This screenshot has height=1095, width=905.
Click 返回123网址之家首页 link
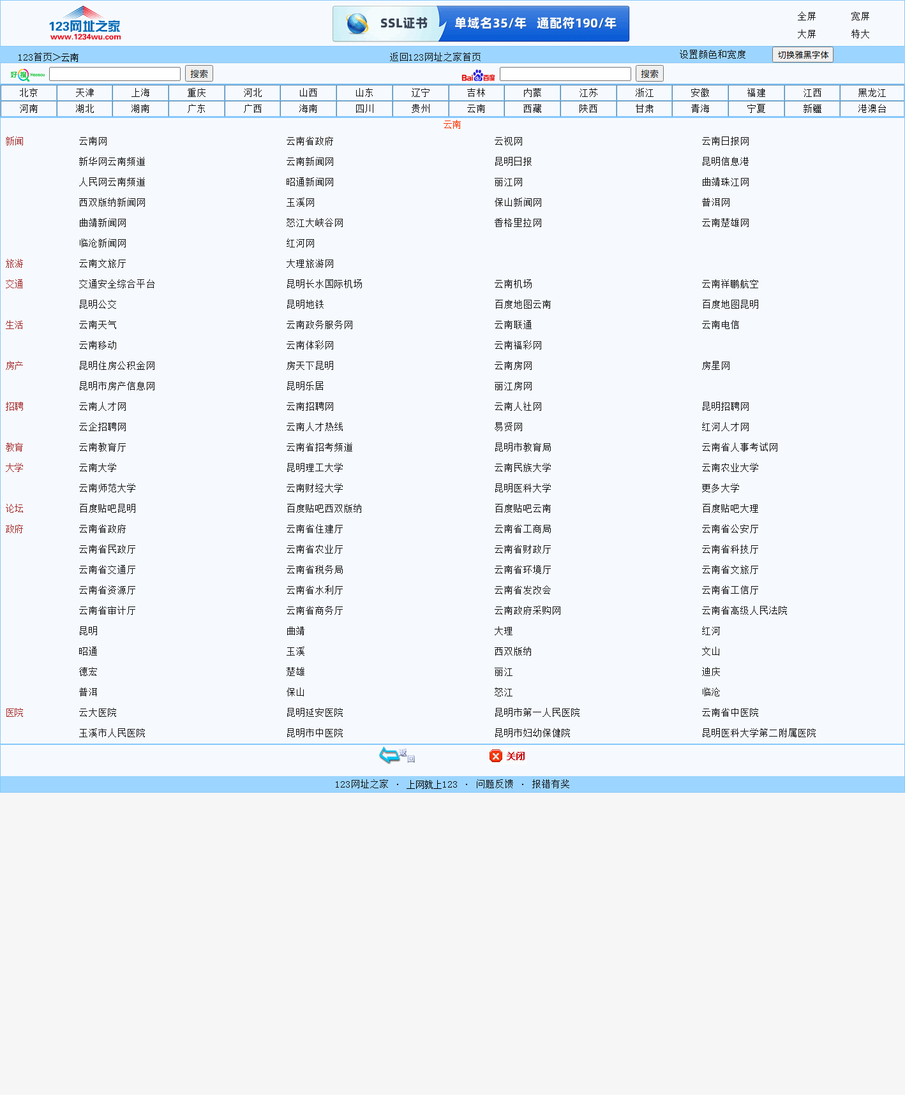pyautogui.click(x=435, y=57)
